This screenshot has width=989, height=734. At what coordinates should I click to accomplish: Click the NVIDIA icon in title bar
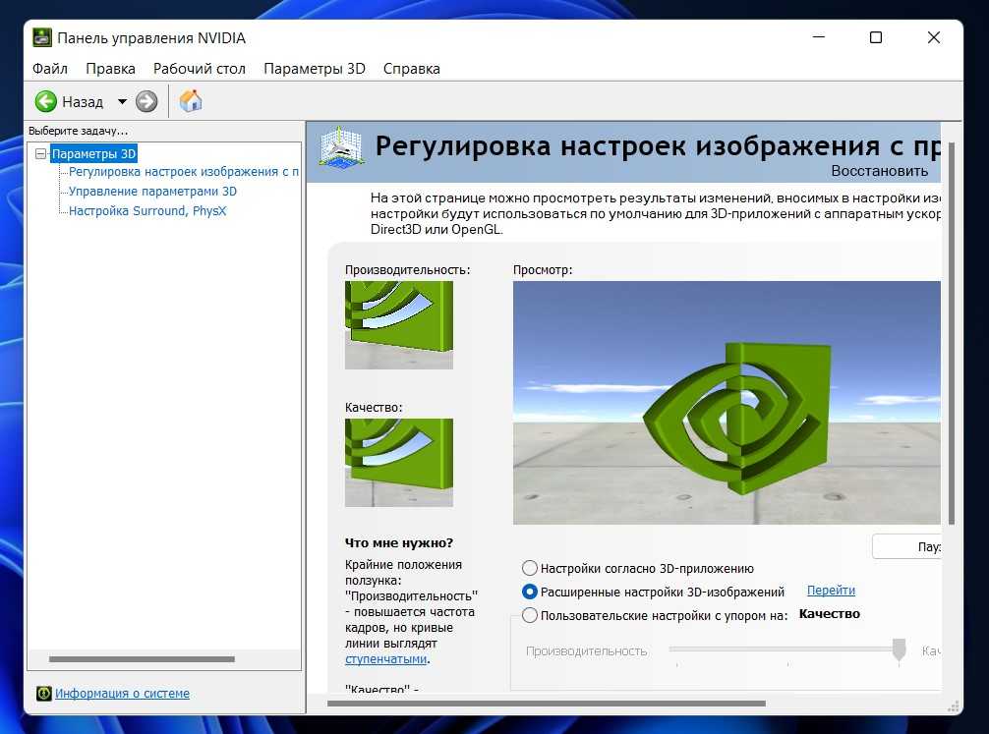[42, 38]
